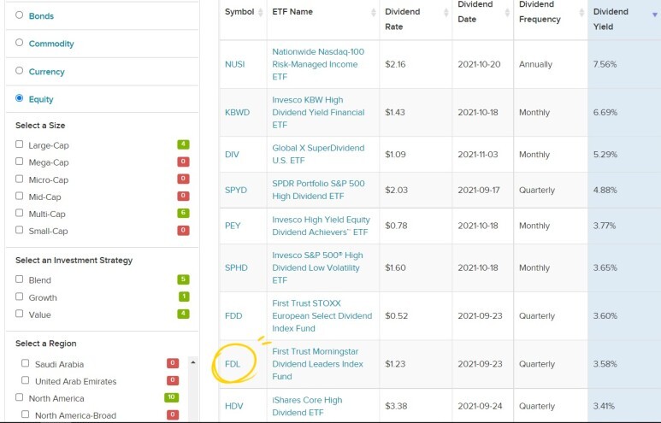The height and width of the screenshot is (423, 661).
Task: Enable the Growth strategy checkbox
Action: pyautogui.click(x=19, y=297)
